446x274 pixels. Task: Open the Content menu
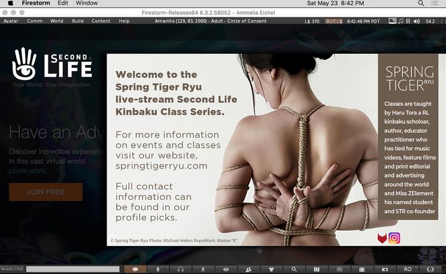click(101, 21)
